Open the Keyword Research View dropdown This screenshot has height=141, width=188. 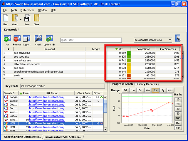153,40
